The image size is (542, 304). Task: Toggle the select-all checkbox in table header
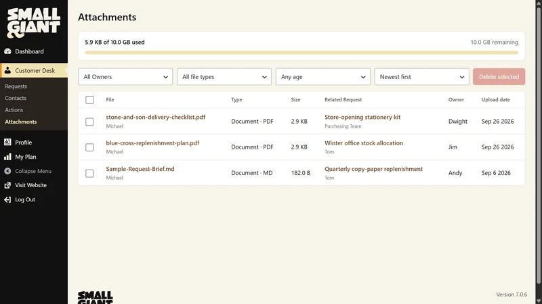click(x=89, y=99)
